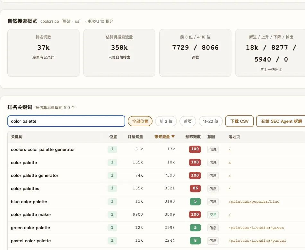
Task: Click the 排名关键词 section title
Action: coord(20,107)
